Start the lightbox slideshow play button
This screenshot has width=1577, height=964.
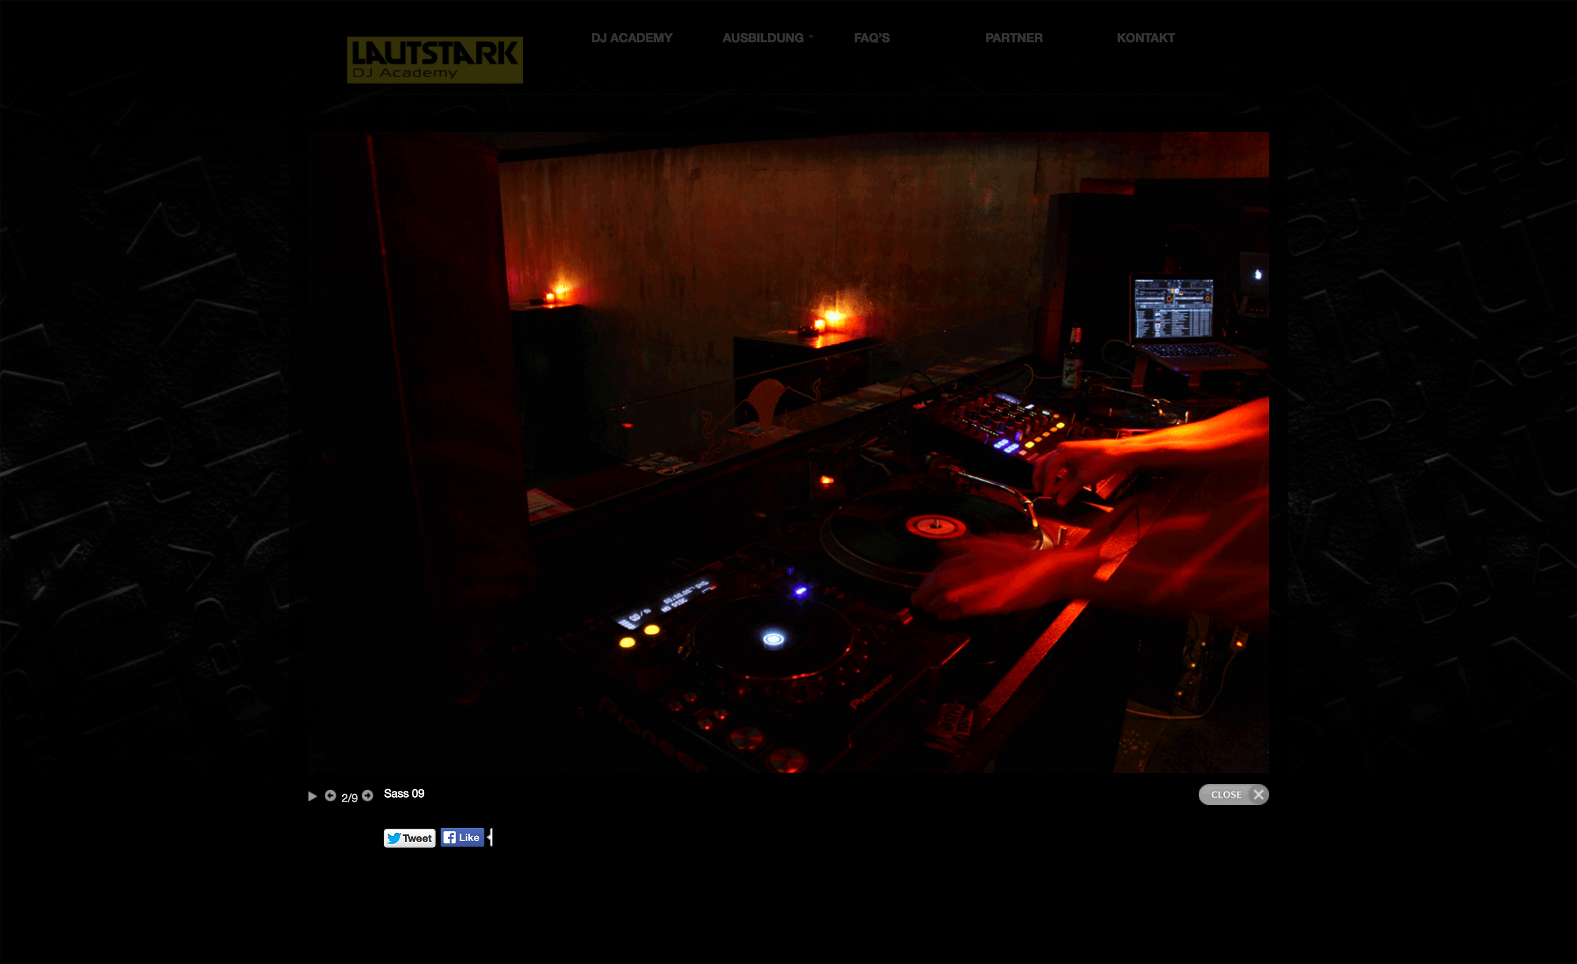[312, 796]
